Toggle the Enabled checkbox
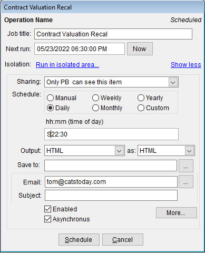Screen dimensions: 205x253 pyautogui.click(x=47, y=209)
